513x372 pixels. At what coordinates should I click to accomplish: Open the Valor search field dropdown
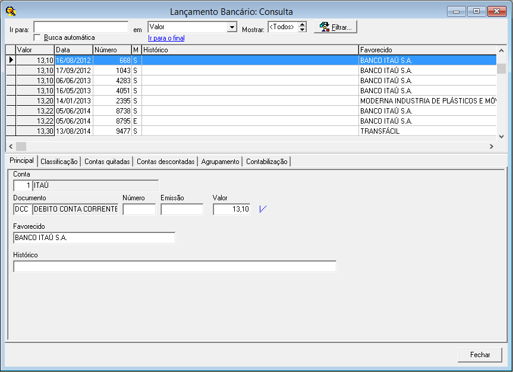coord(232,27)
